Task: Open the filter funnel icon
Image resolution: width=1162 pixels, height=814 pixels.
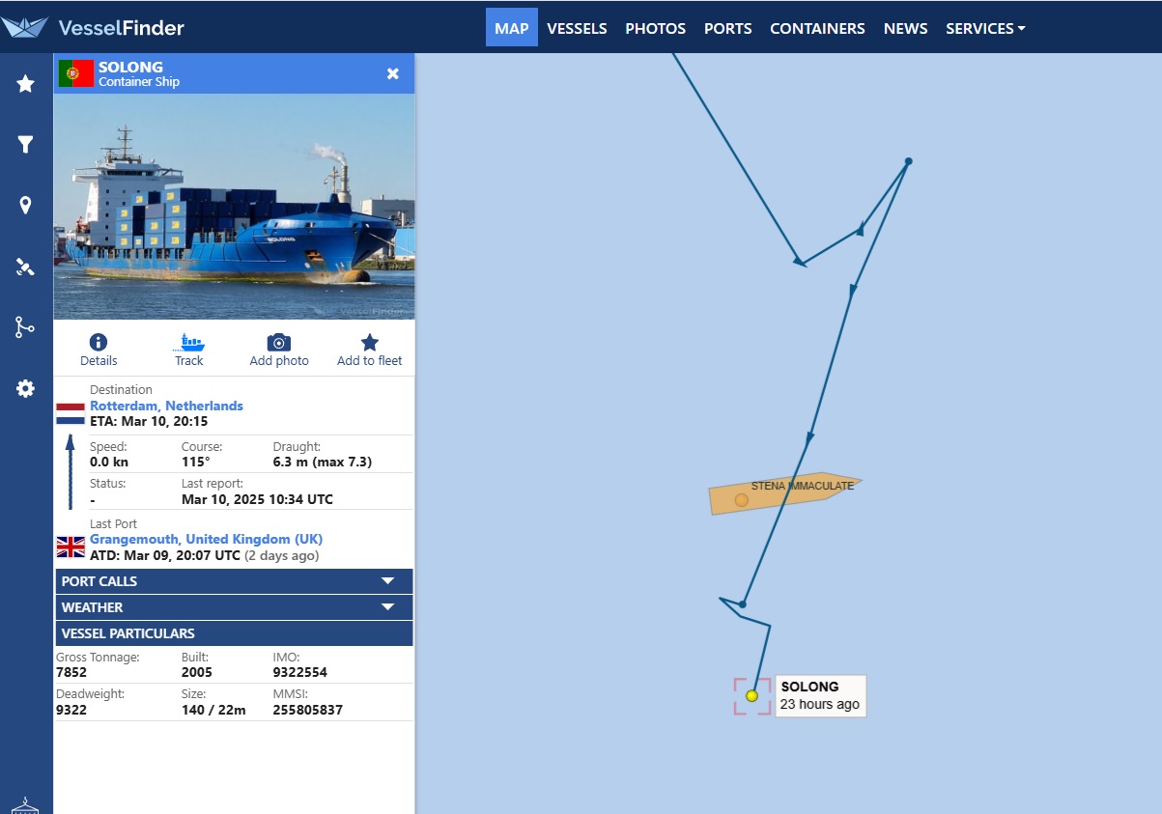Action: click(26, 145)
